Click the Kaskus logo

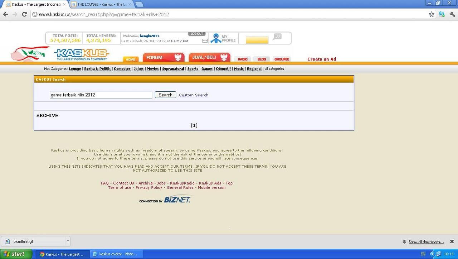(82, 55)
